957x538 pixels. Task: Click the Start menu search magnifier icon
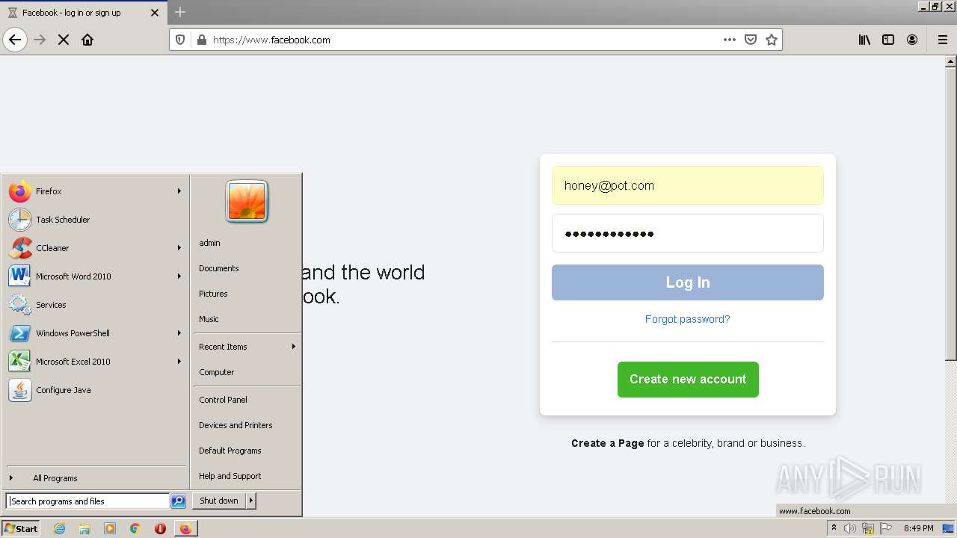[178, 501]
